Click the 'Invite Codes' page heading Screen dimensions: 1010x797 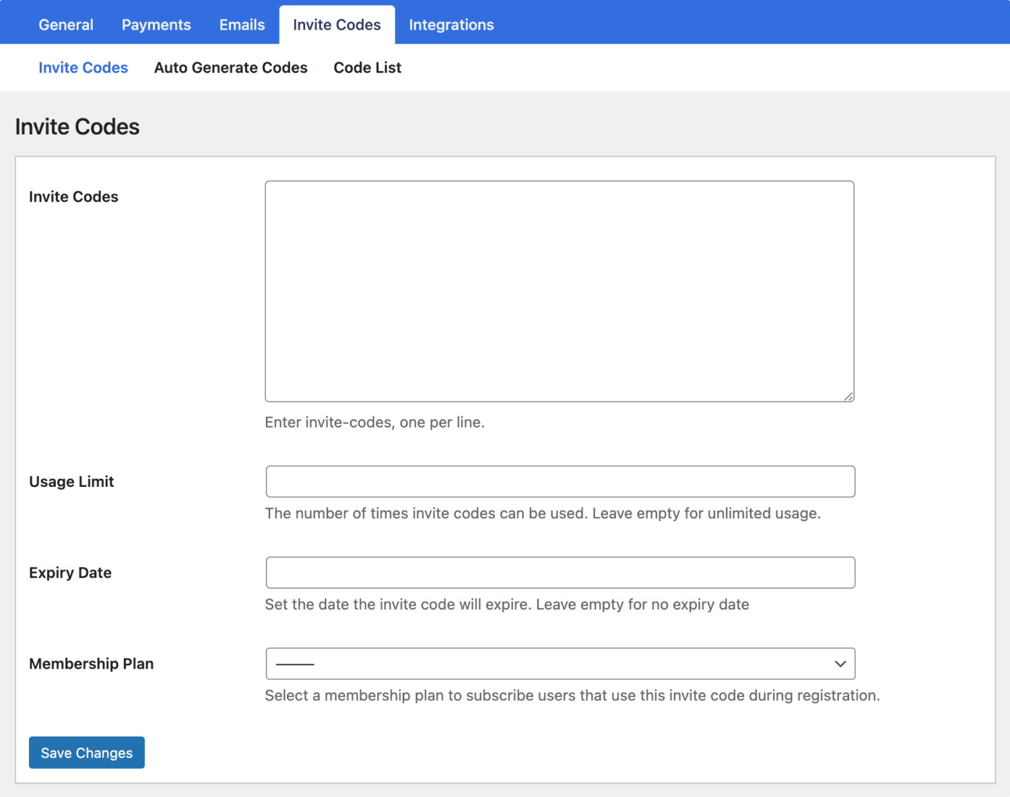click(x=77, y=126)
